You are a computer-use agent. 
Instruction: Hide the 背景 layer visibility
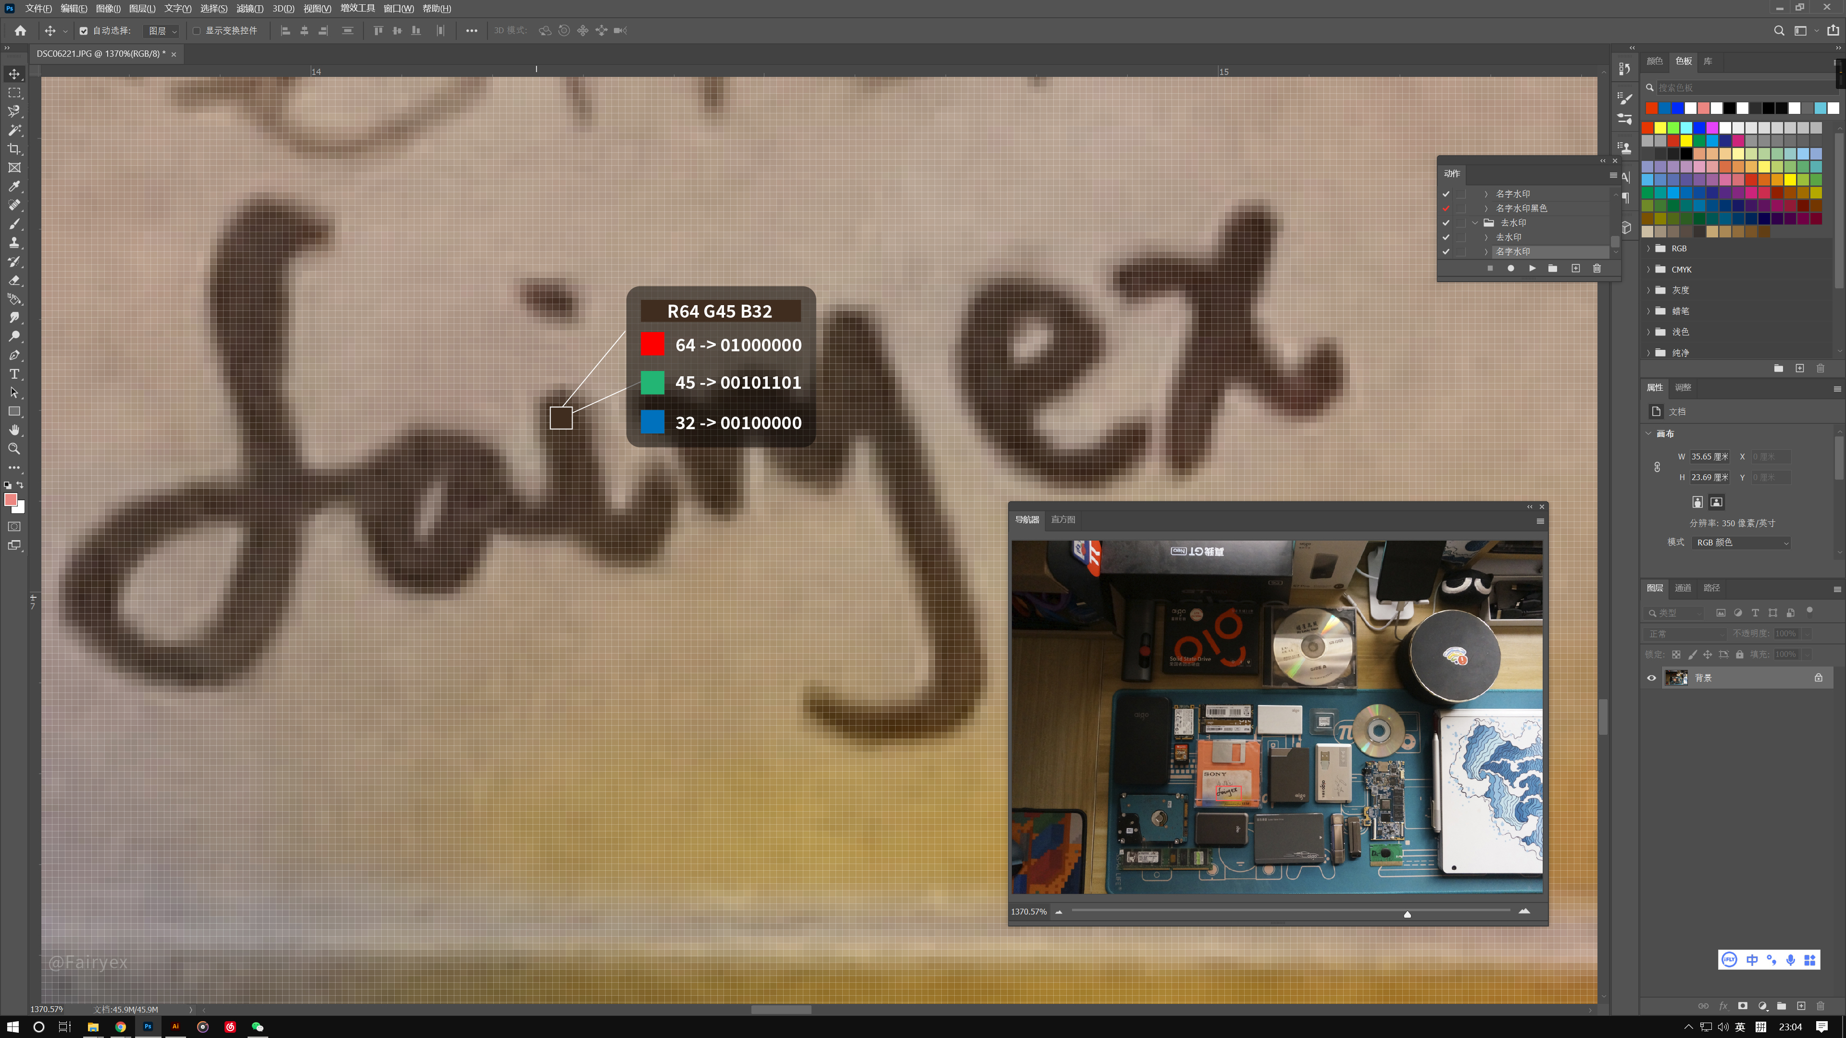pos(1652,678)
